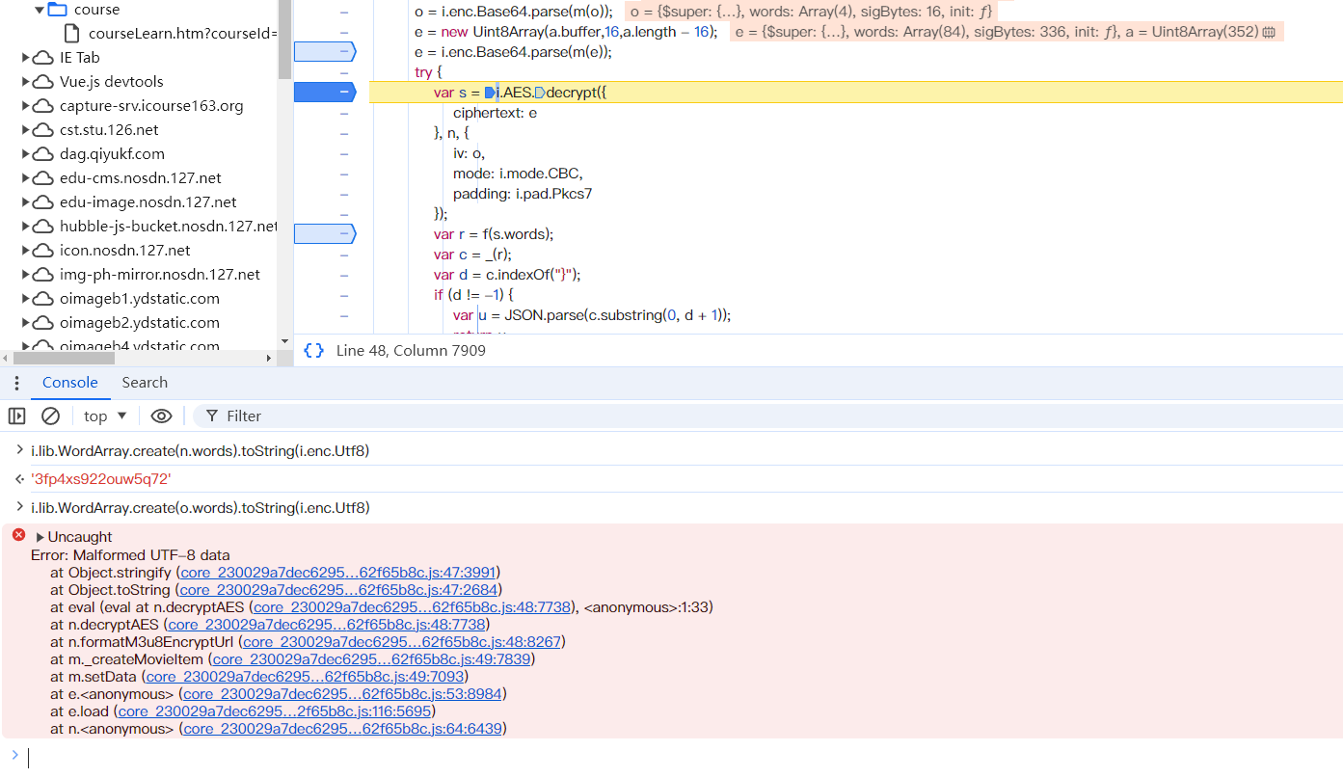Click cloud icon beside icon.nosdn.127.net
1343x778 pixels.
click(x=43, y=251)
